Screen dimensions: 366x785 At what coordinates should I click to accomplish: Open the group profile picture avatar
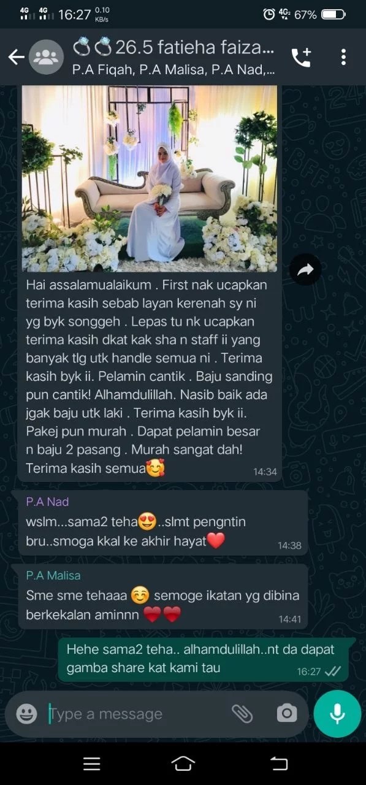(46, 58)
